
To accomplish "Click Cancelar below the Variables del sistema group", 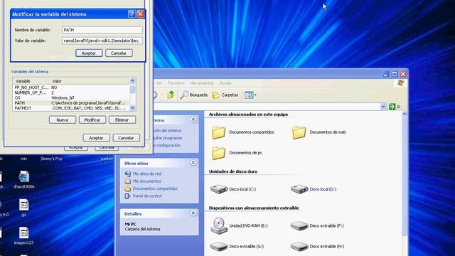I will [127, 138].
